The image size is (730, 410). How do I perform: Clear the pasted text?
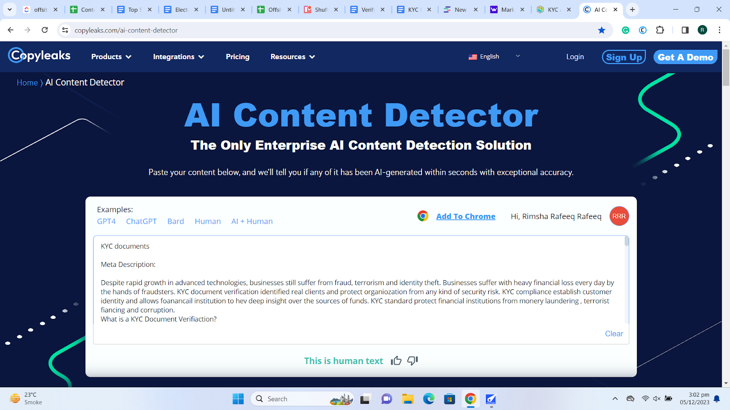pyautogui.click(x=614, y=333)
